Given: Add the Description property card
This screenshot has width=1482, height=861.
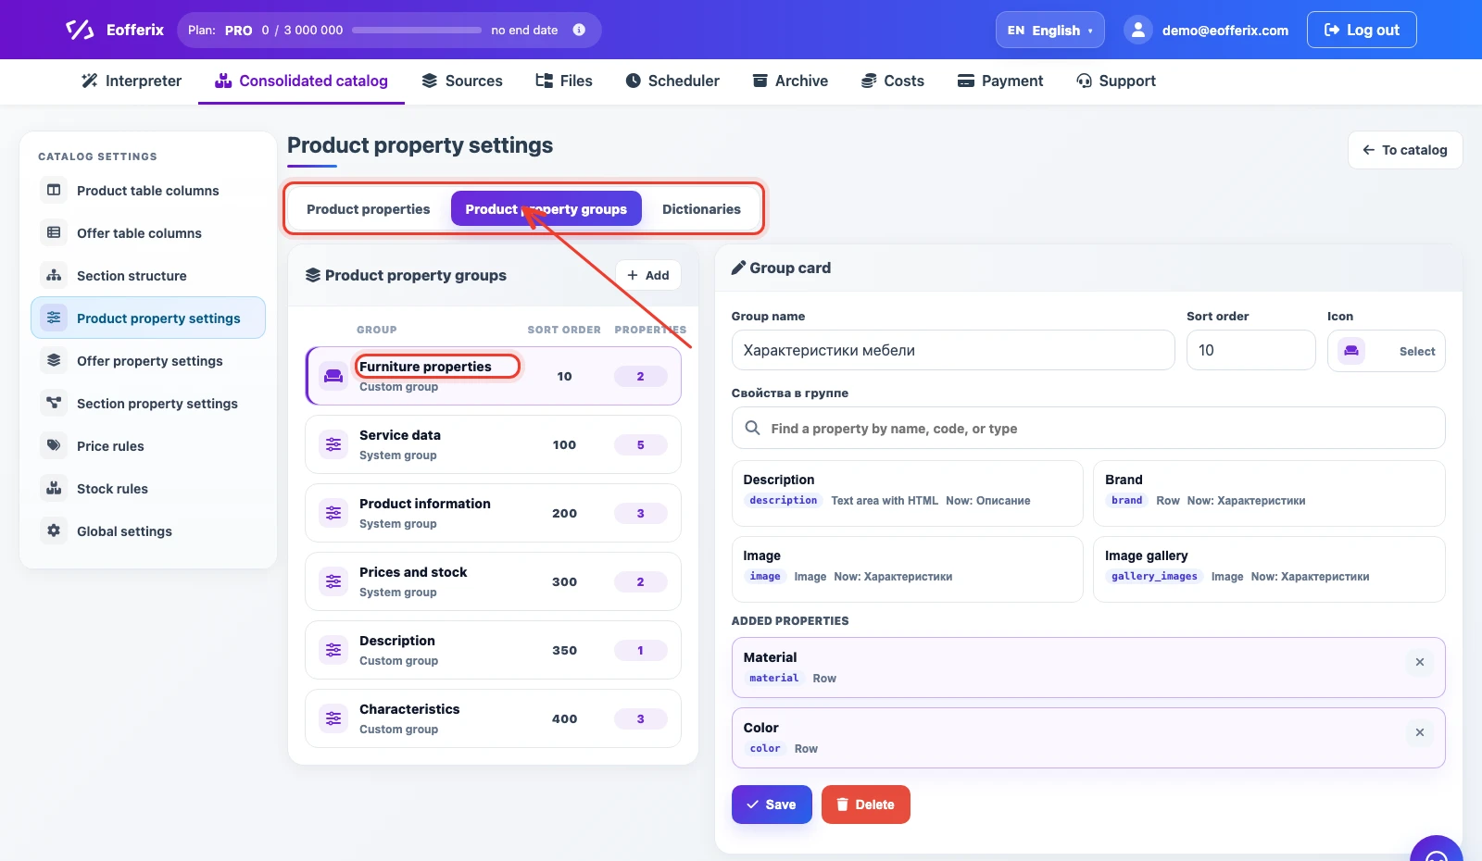Looking at the screenshot, I should click(907, 493).
